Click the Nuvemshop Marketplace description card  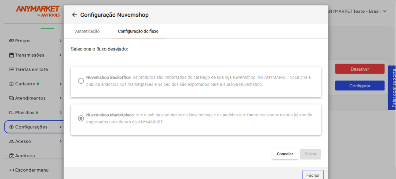196,120
